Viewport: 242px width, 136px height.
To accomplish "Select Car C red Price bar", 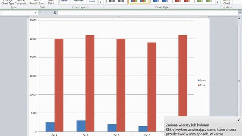I will pos(121,85).
